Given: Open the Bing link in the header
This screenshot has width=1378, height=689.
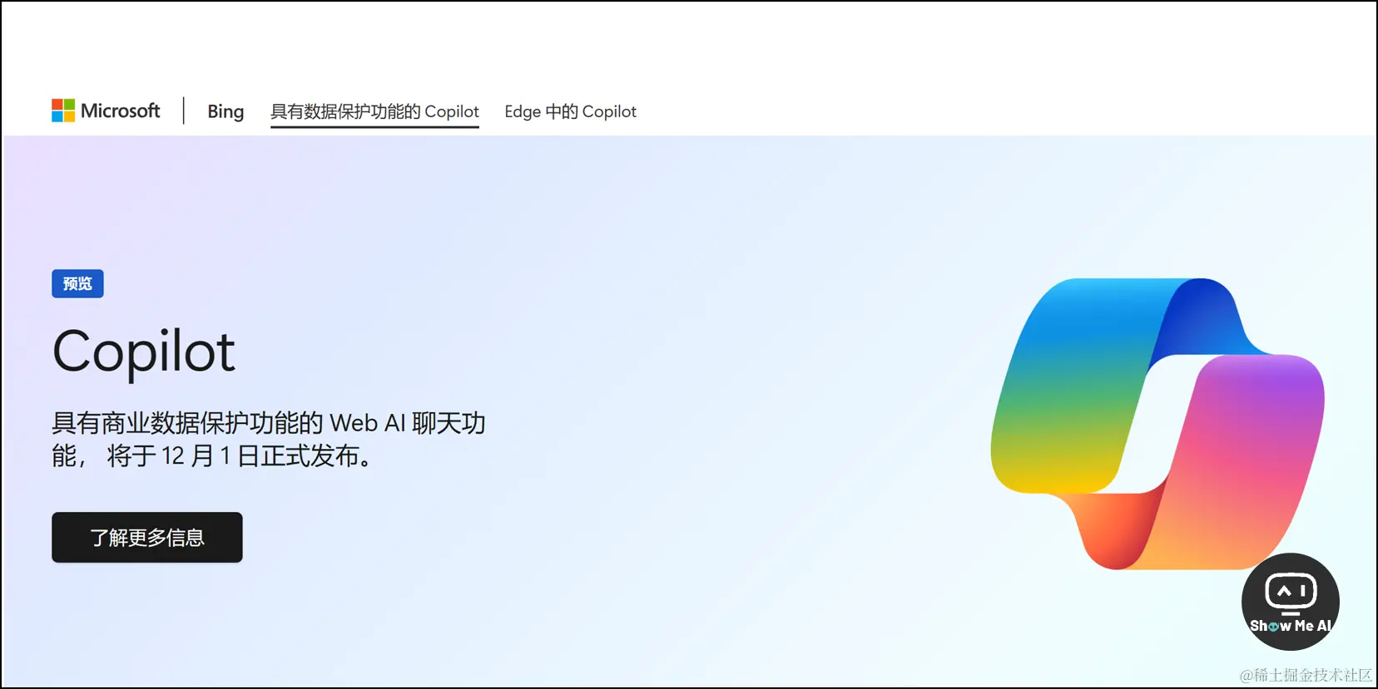Looking at the screenshot, I should 226,111.
